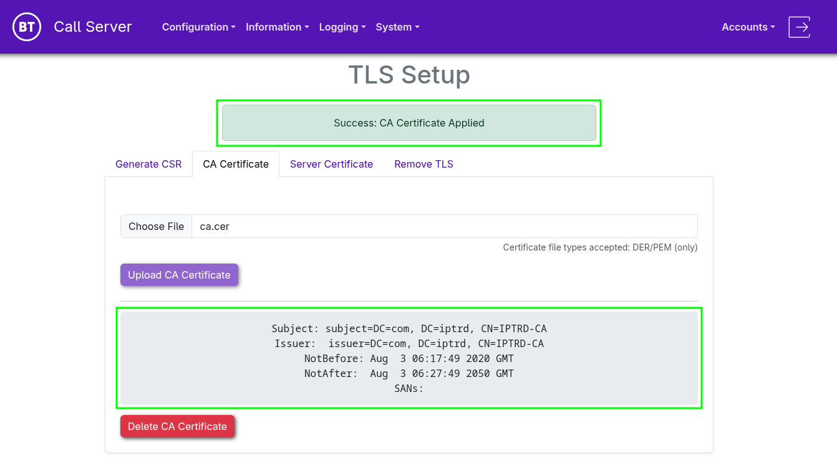Select the CA Certificate tab
The height and width of the screenshot is (463, 837).
pos(236,164)
